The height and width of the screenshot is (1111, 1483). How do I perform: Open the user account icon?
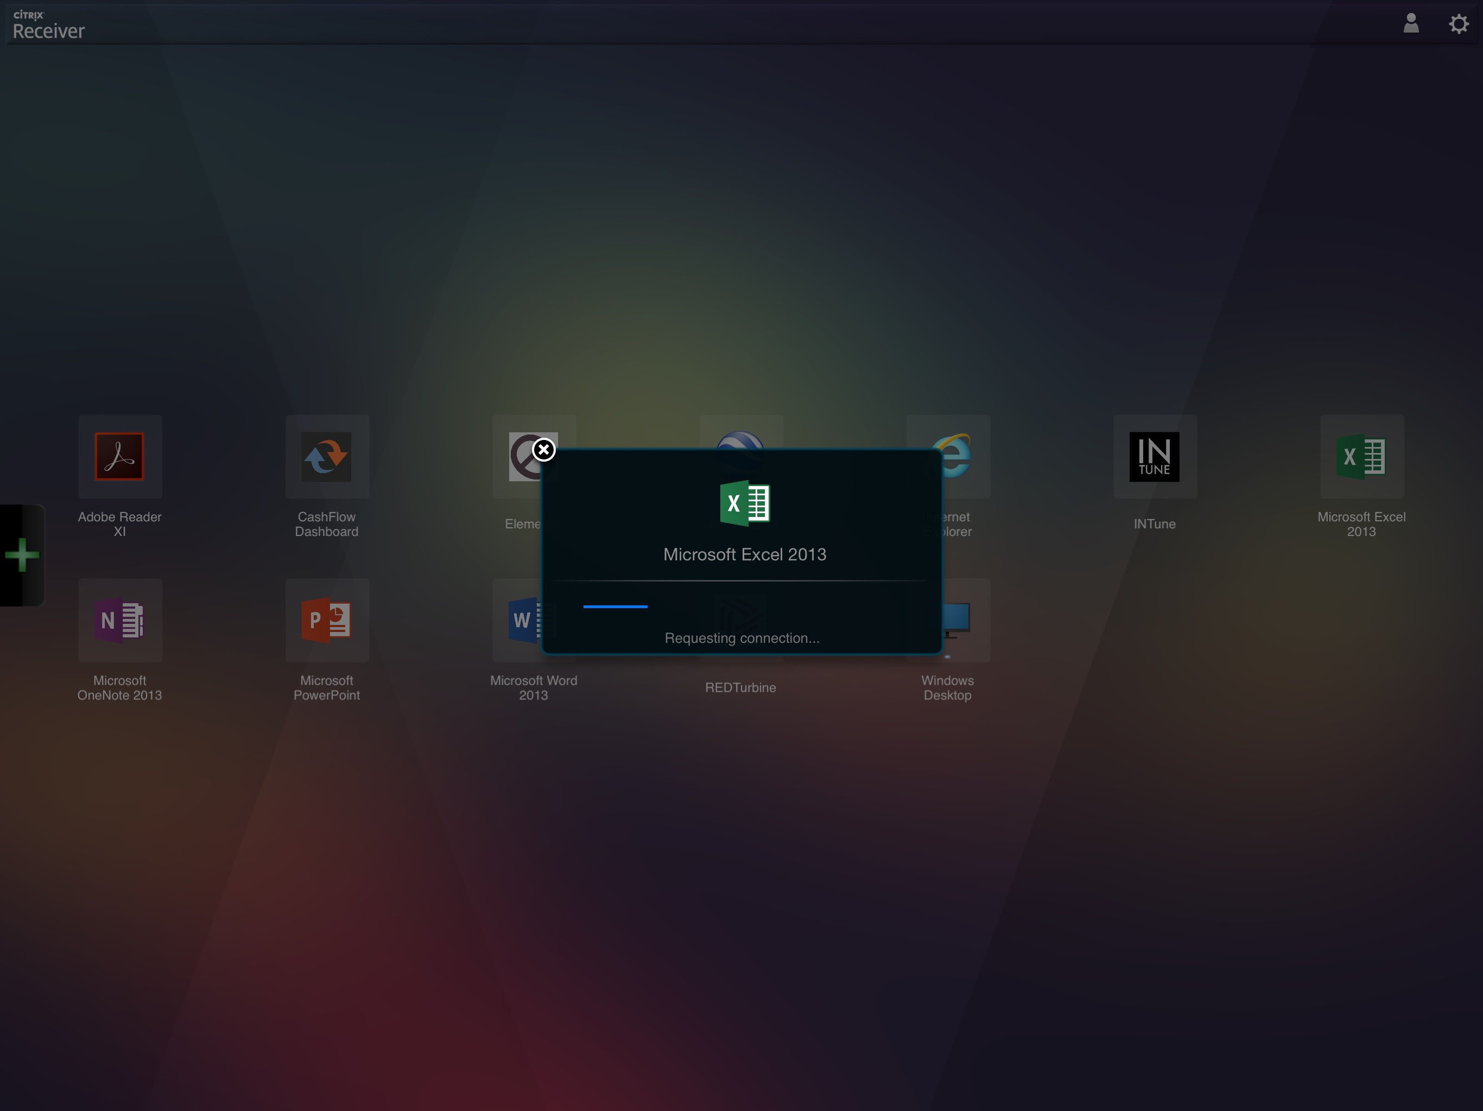(1411, 23)
